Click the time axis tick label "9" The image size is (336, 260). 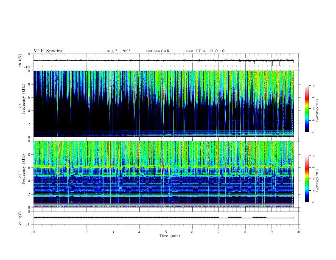click(x=272, y=232)
